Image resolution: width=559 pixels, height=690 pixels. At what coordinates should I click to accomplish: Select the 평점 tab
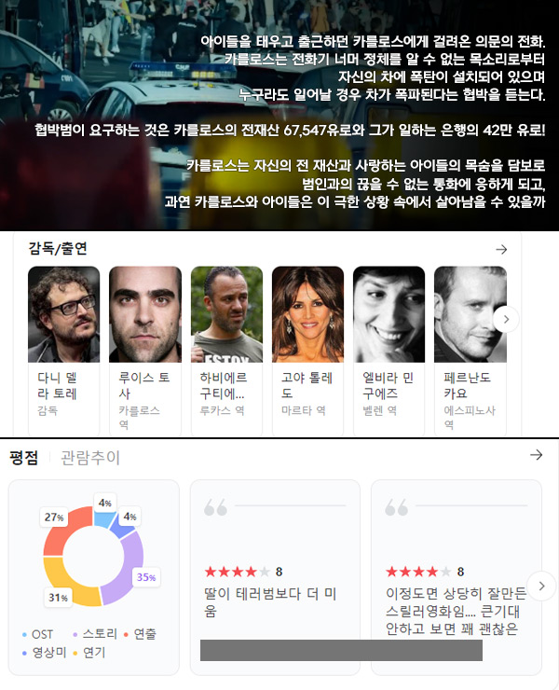click(23, 458)
